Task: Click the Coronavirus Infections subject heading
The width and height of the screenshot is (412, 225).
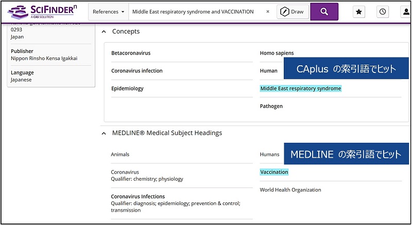Action: point(138,197)
